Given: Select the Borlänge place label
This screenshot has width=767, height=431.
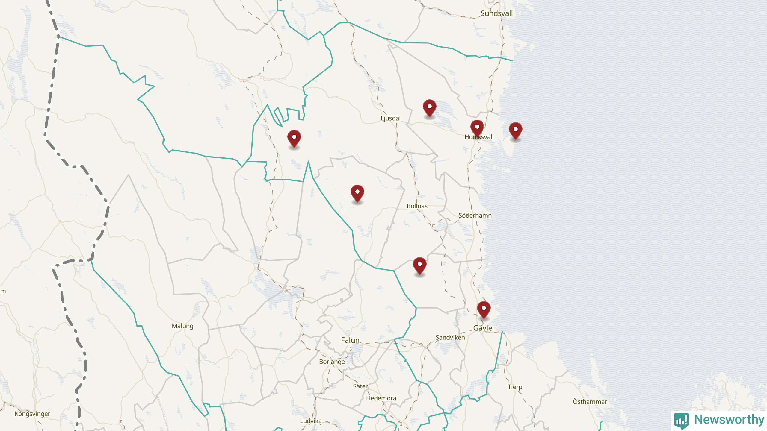Looking at the screenshot, I should click(332, 362).
